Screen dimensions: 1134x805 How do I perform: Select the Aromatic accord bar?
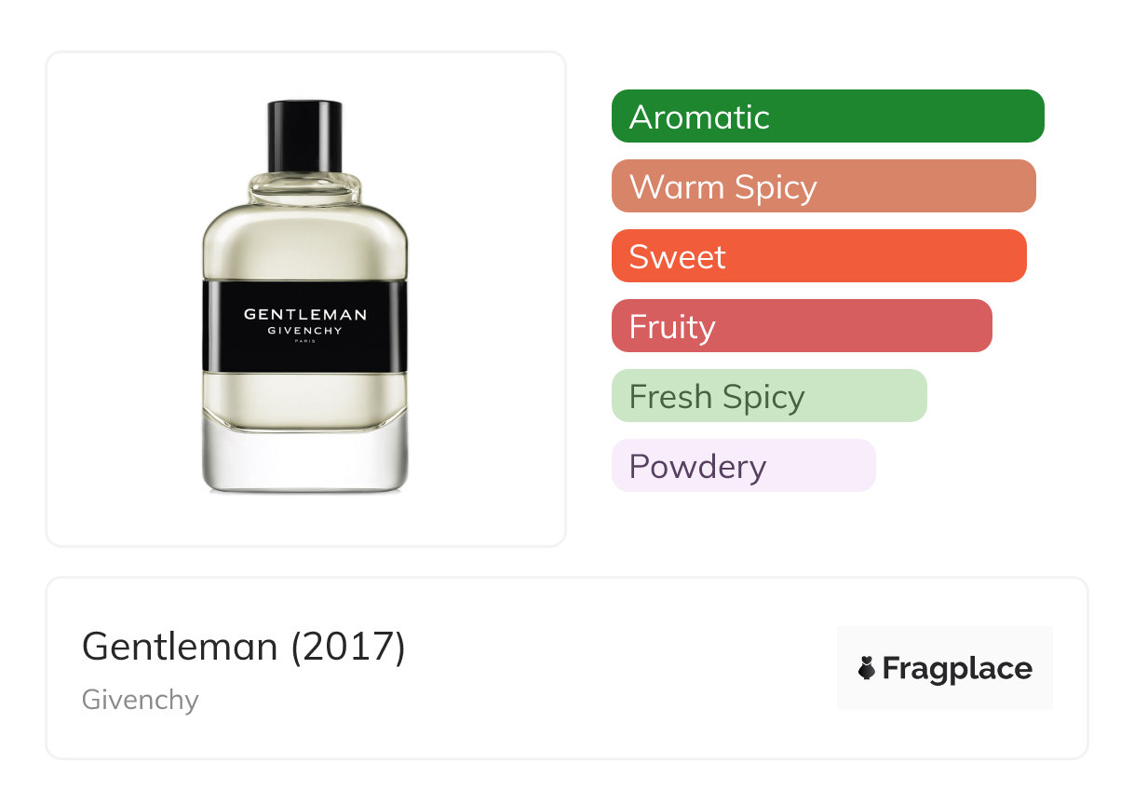(x=828, y=116)
